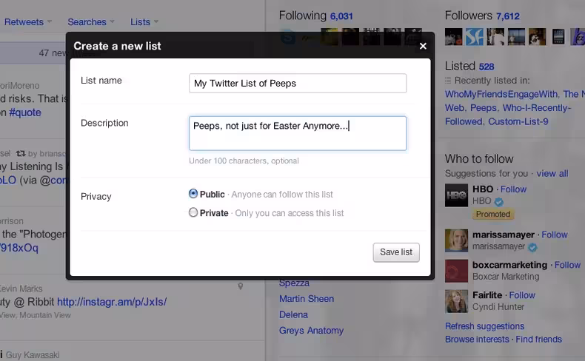585x361 pixels.
Task: Click the Promoted label under HBO
Action: tap(493, 215)
